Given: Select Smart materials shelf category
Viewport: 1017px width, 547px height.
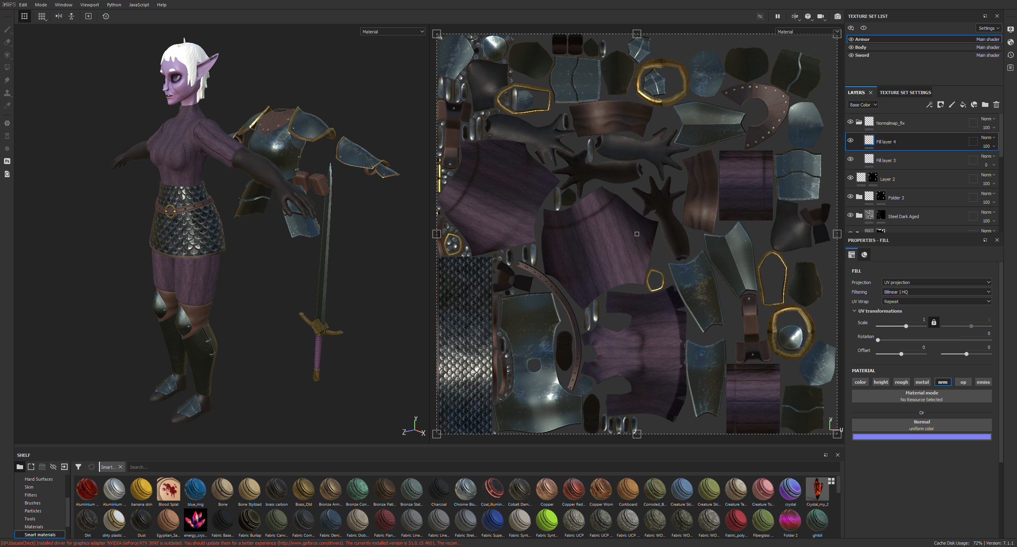Looking at the screenshot, I should tap(40, 535).
